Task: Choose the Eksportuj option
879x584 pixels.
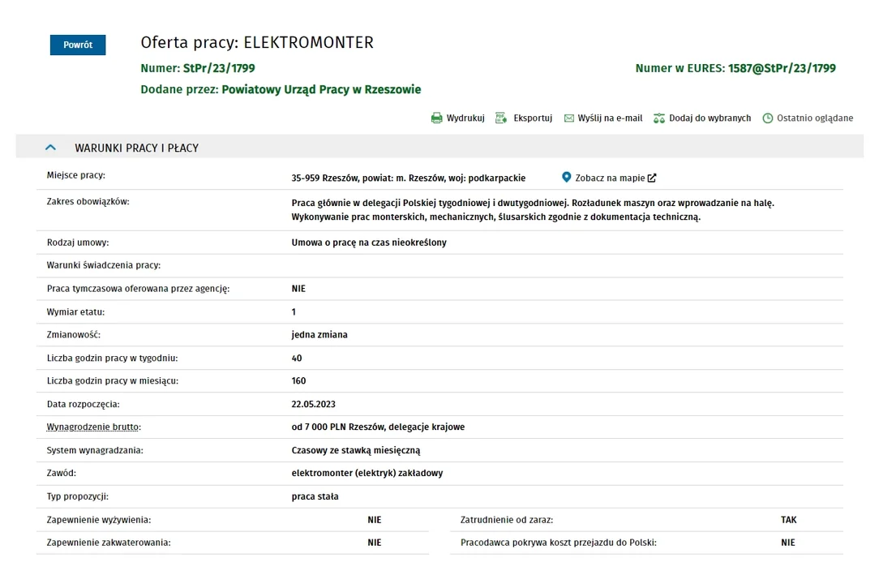Action: point(533,118)
